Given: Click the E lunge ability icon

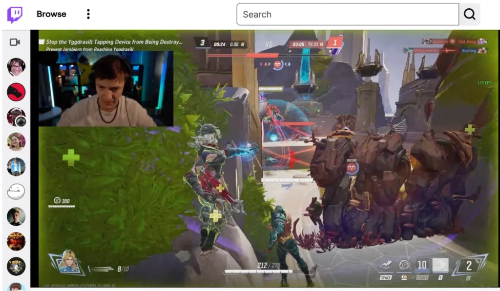Looking at the screenshot, I should tap(440, 265).
